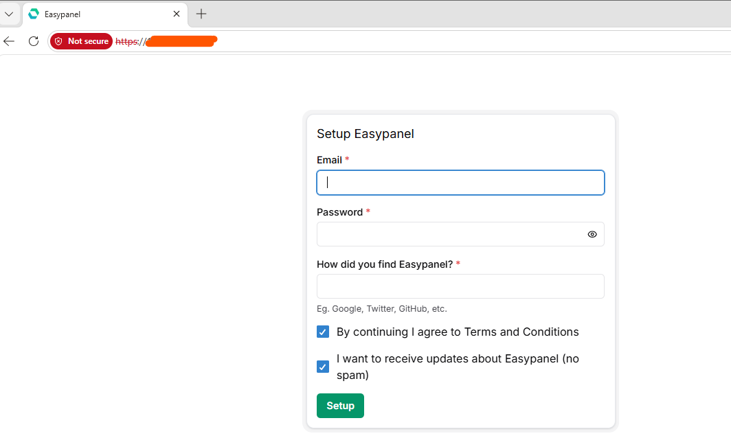
Task: Focus the Email input field
Action: 460,183
